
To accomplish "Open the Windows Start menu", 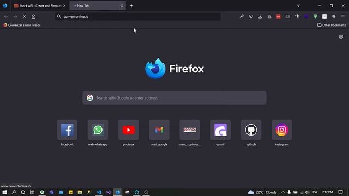I will tap(4, 192).
